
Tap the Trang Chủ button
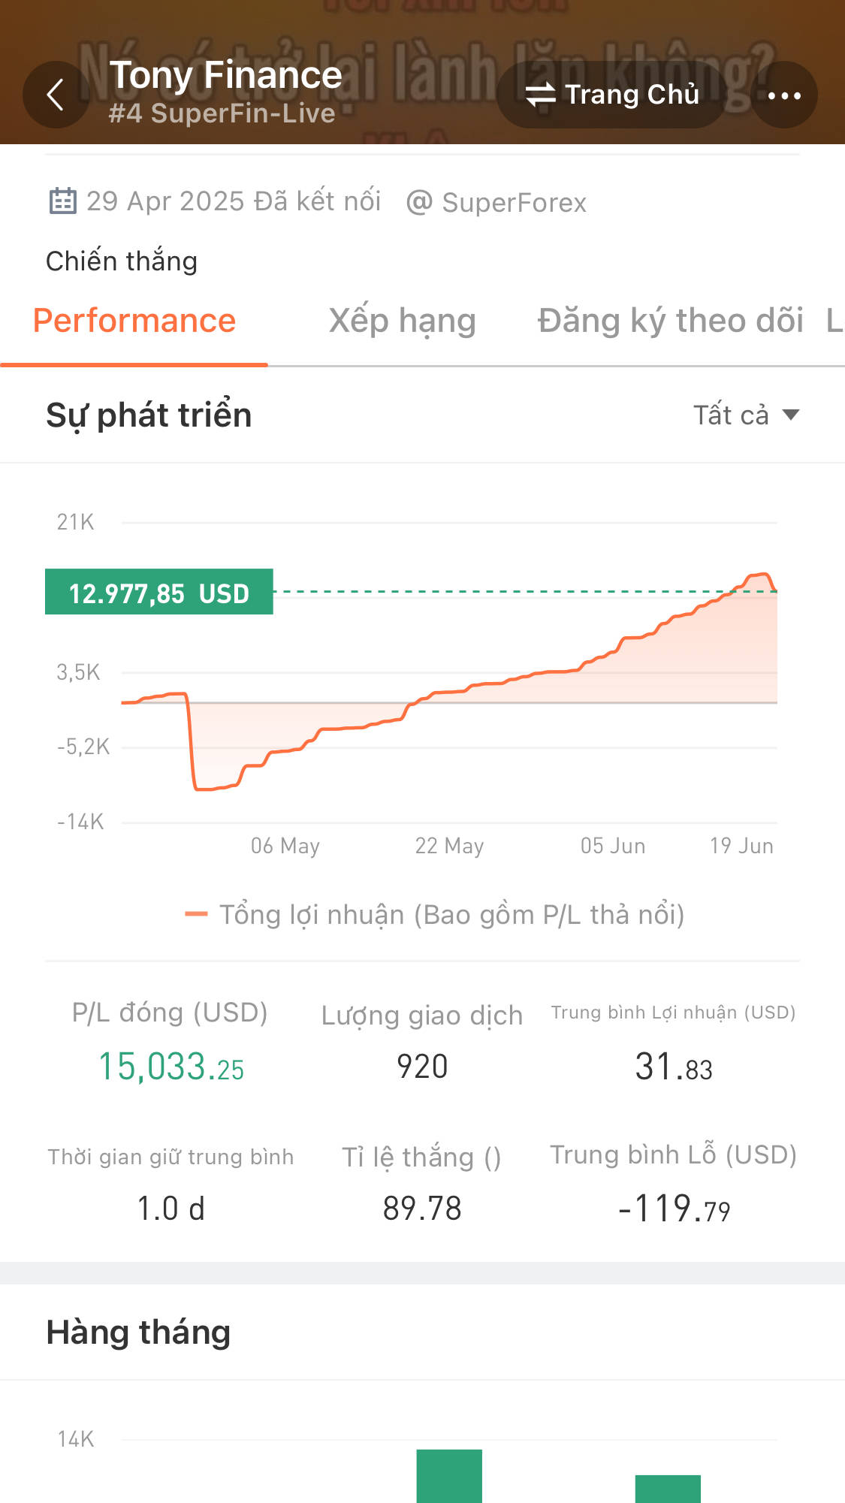click(611, 95)
